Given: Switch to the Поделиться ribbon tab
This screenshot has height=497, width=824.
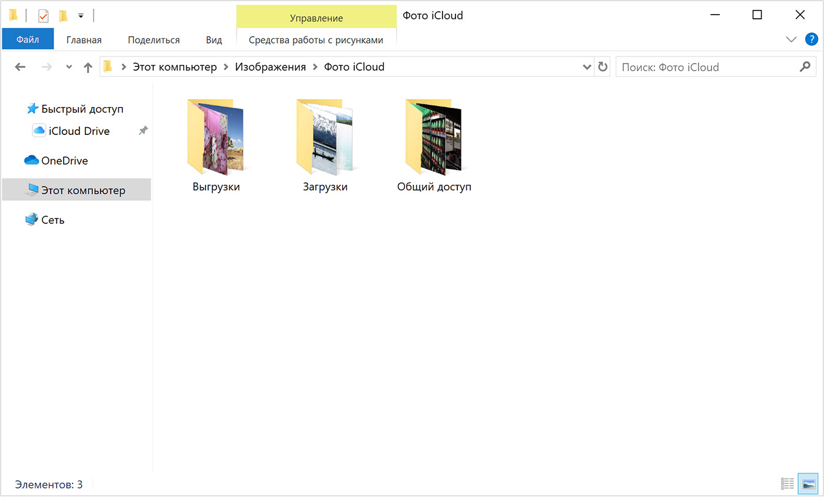Looking at the screenshot, I should 154,40.
